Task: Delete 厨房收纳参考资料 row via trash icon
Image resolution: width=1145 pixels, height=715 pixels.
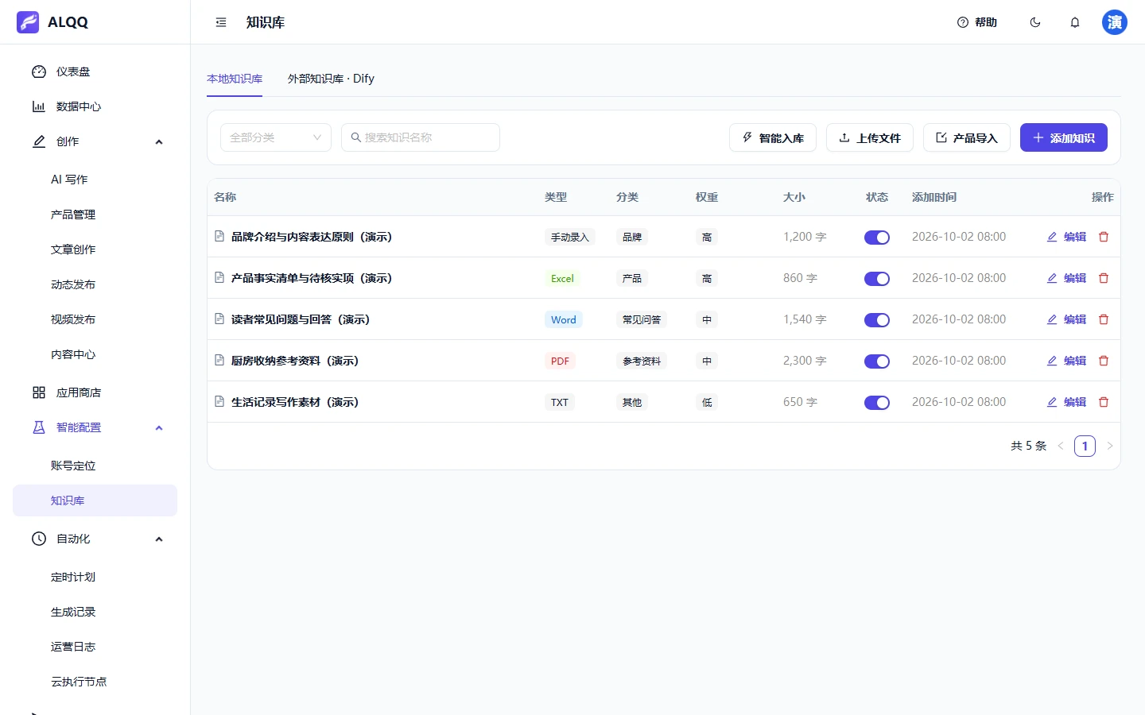Action: coord(1104,361)
